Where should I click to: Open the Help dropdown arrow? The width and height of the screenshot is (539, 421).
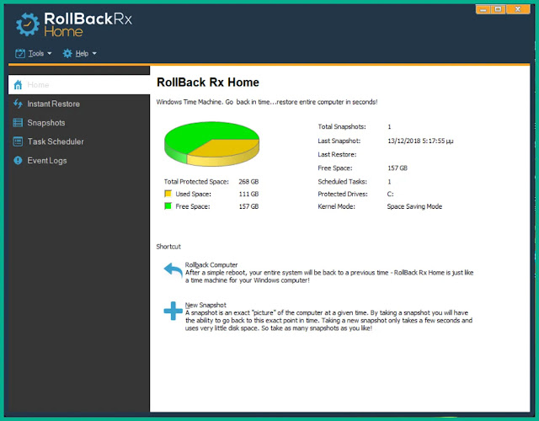(94, 54)
